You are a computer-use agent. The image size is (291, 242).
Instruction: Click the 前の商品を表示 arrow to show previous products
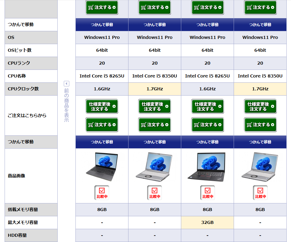tap(67, 84)
